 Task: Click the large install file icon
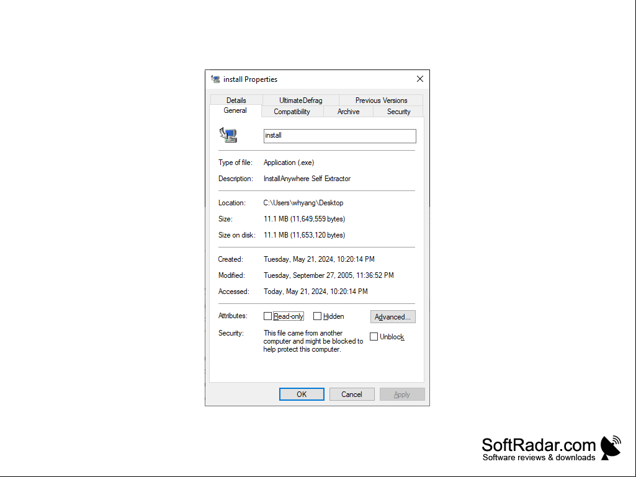[x=228, y=135]
